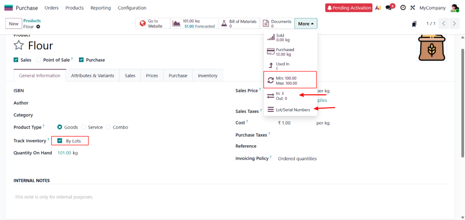Click the Pending Activation button

click(x=348, y=8)
